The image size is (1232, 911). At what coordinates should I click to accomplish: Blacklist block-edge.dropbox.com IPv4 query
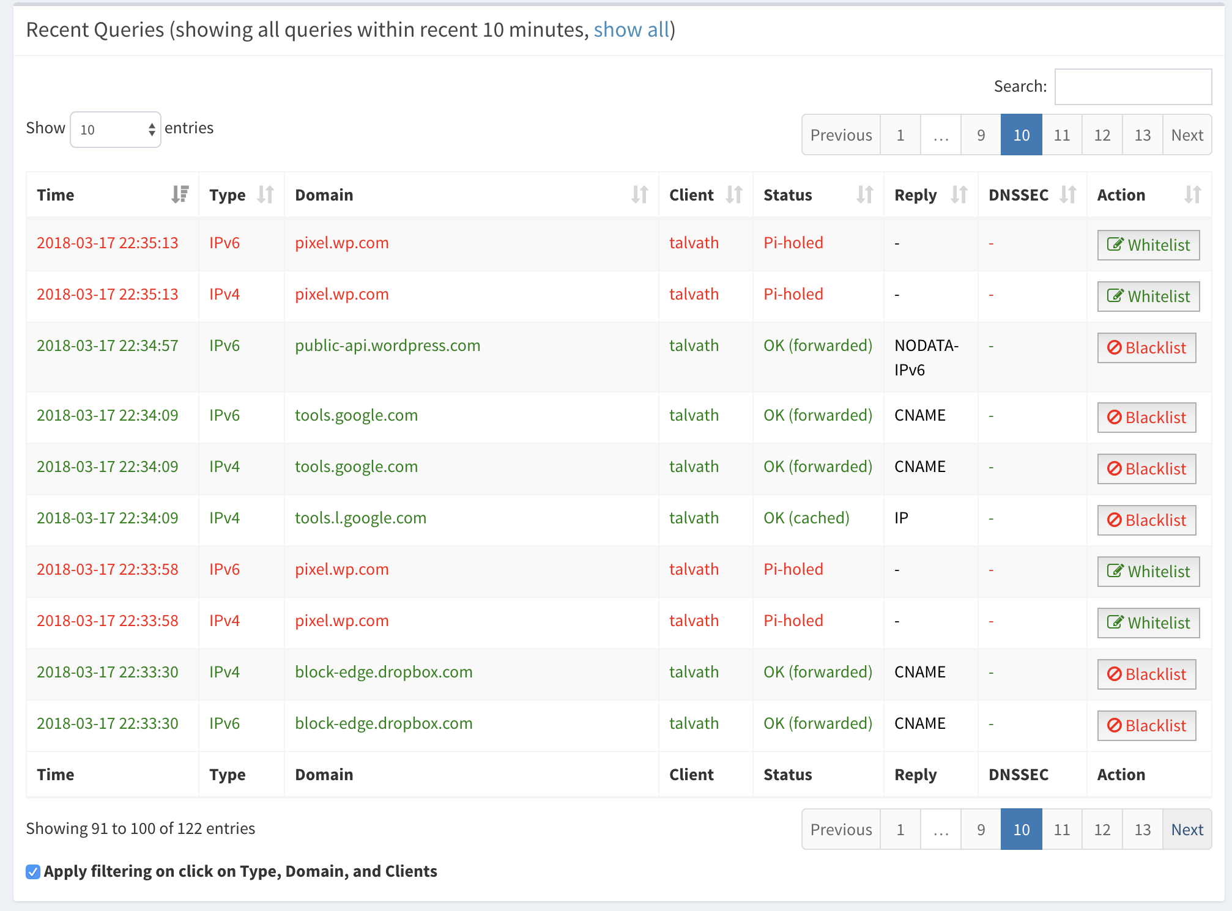pyautogui.click(x=1146, y=674)
